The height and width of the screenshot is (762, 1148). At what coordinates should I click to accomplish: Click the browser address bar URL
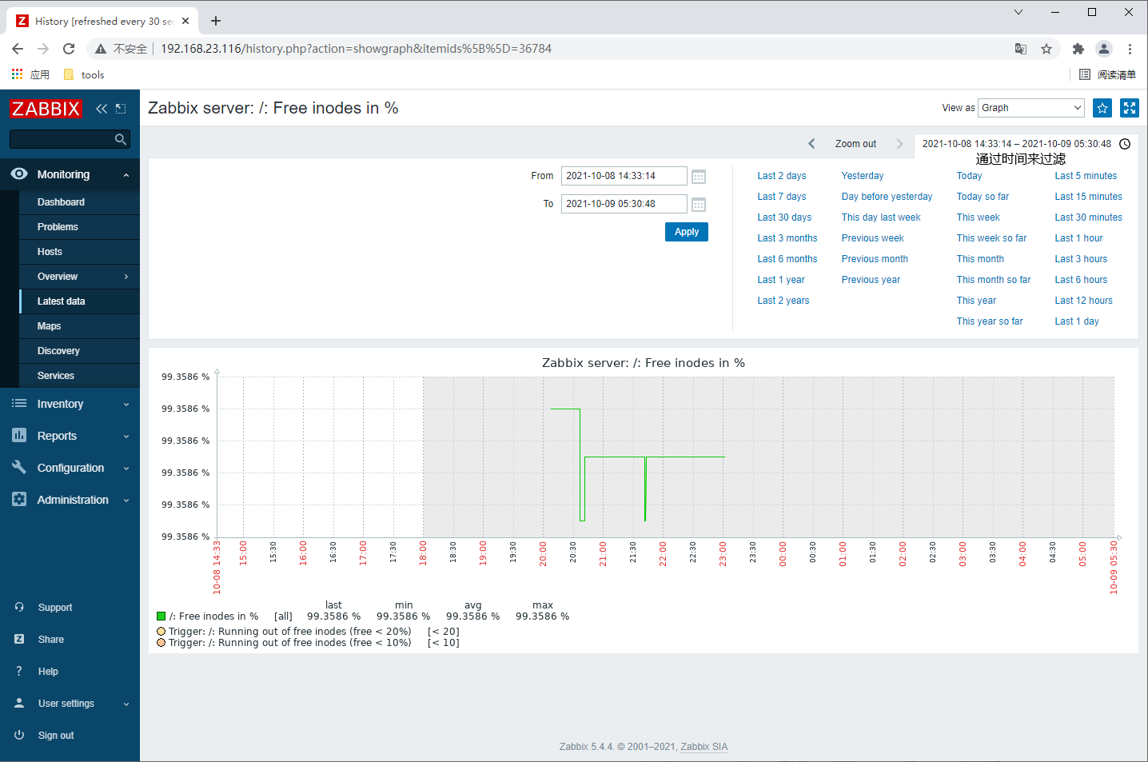tap(356, 49)
